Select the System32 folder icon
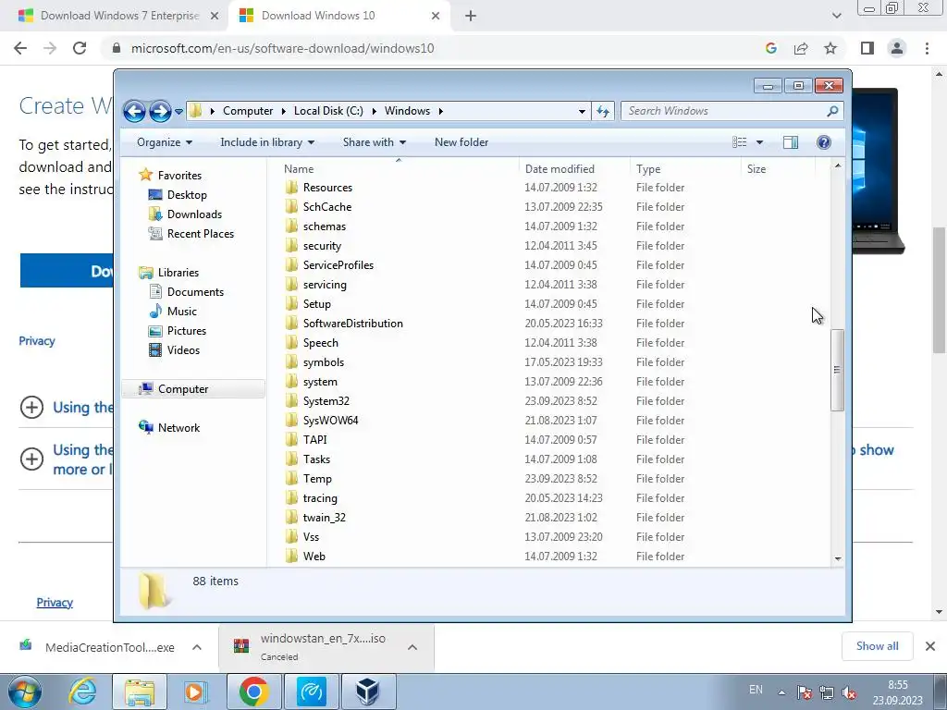This screenshot has height=710, width=947. 291,401
